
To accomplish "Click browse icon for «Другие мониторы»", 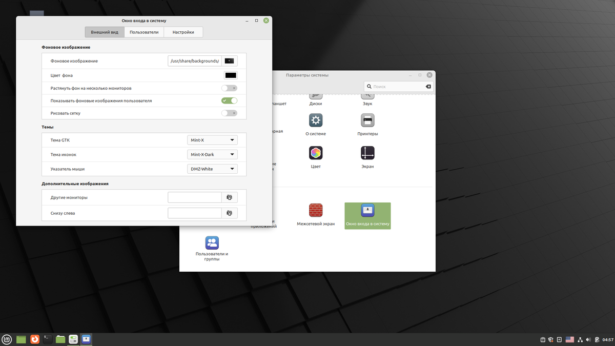I will [229, 197].
